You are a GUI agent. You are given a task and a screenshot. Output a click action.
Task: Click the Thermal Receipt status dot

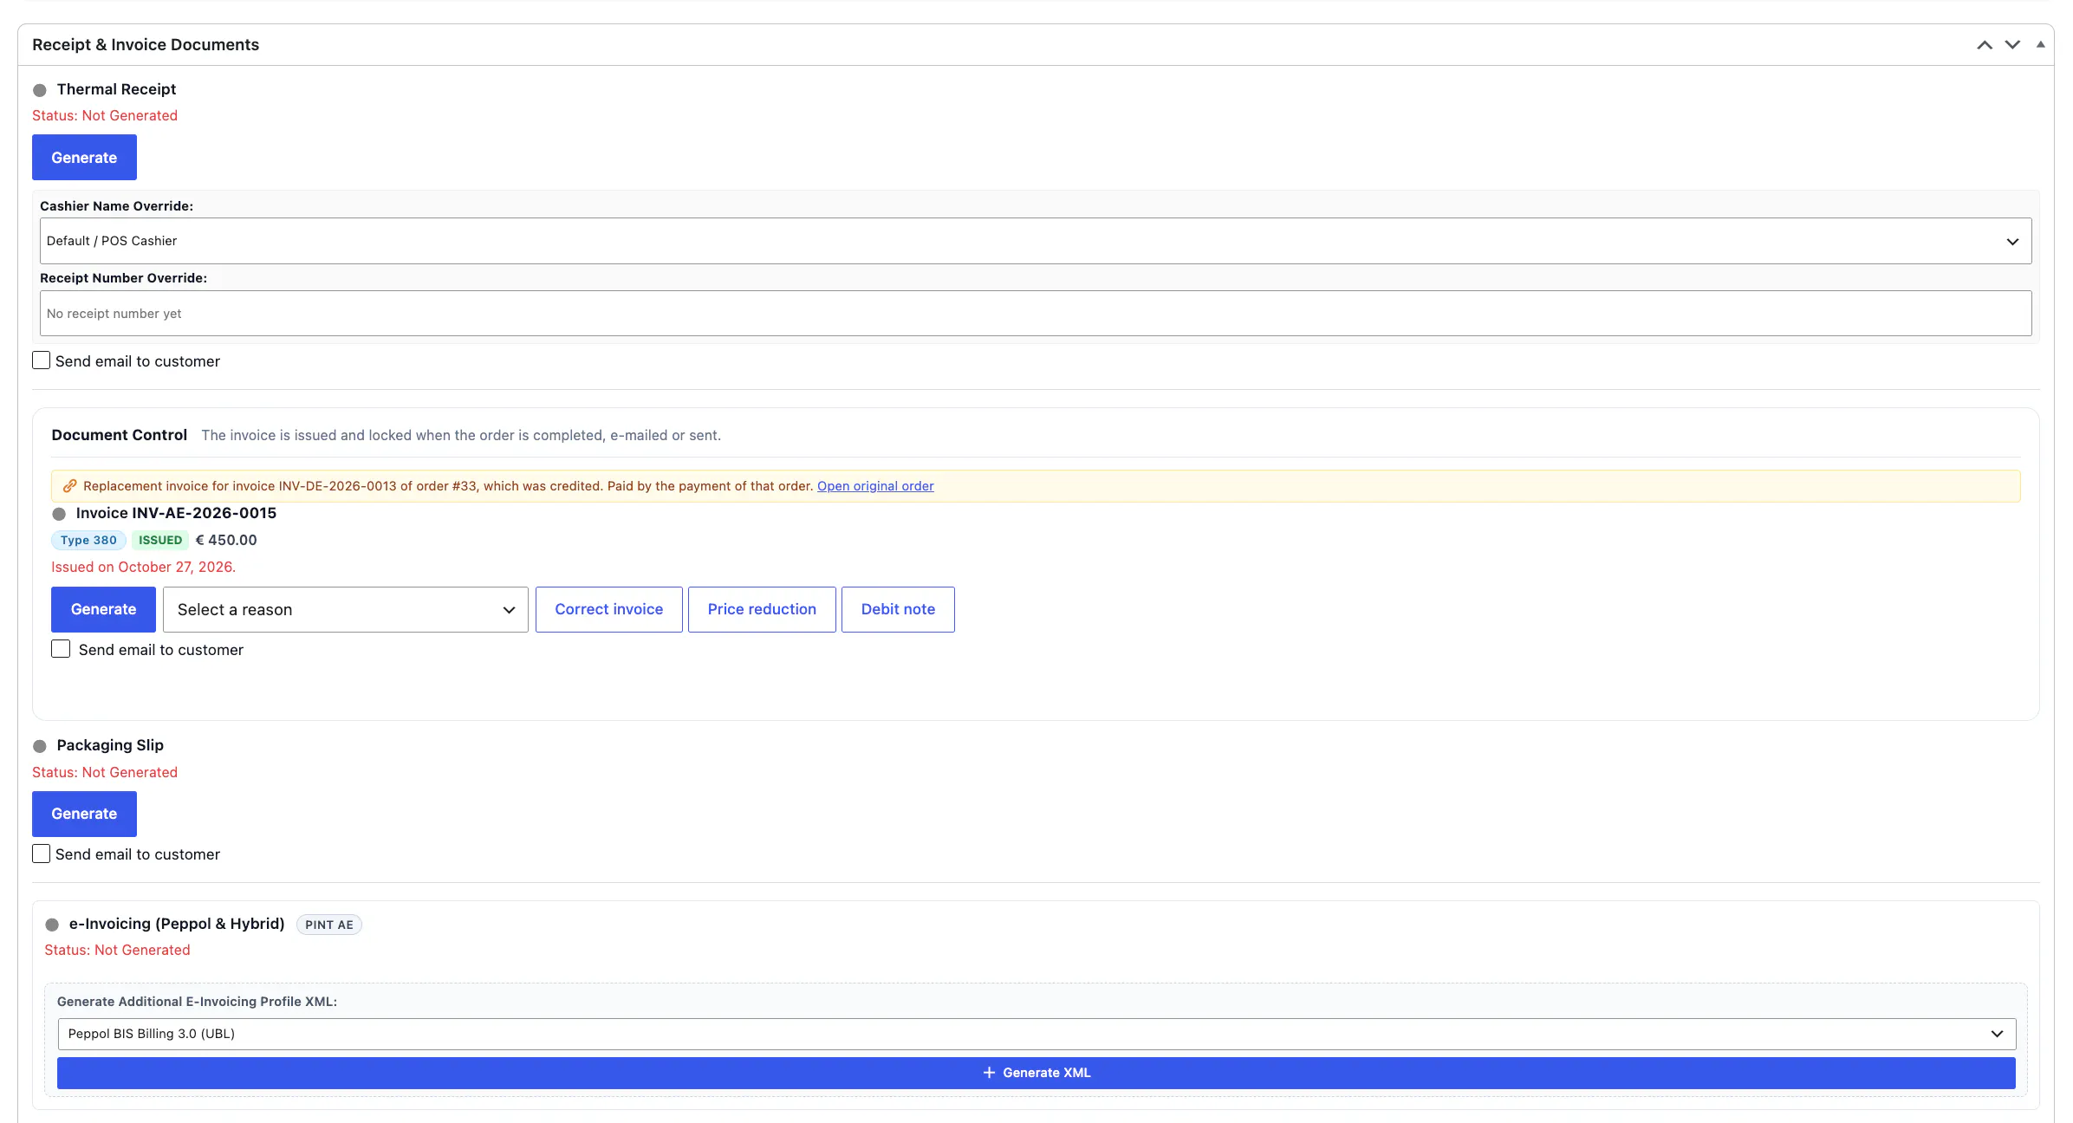click(x=40, y=90)
